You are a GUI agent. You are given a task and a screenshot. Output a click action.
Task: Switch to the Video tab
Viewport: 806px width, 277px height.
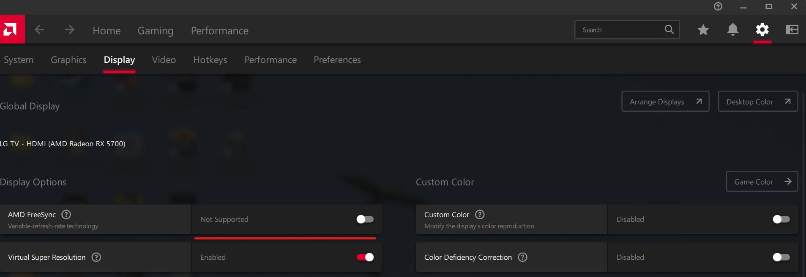[x=164, y=60]
